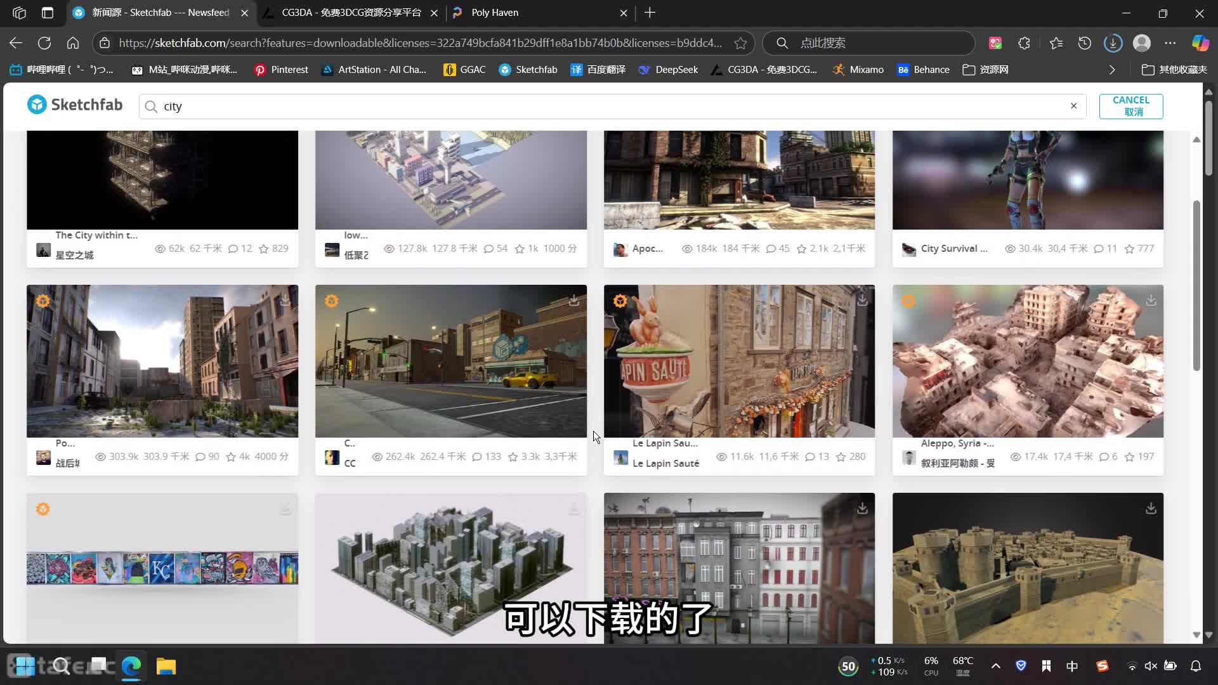The width and height of the screenshot is (1218, 685).
Task: Open the browser profile avatar
Action: click(1142, 43)
